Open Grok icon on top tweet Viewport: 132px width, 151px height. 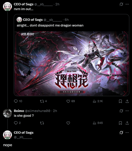coord(121,4)
